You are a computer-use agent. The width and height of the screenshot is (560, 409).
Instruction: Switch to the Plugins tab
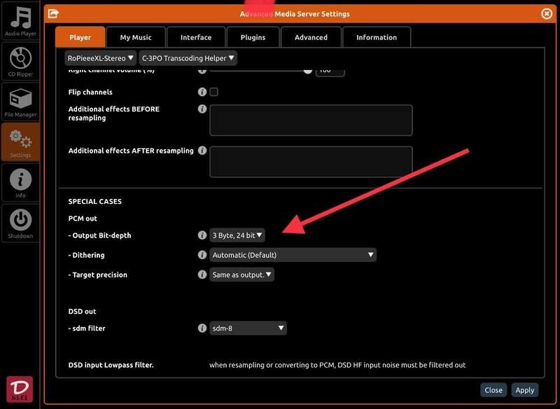pos(253,37)
